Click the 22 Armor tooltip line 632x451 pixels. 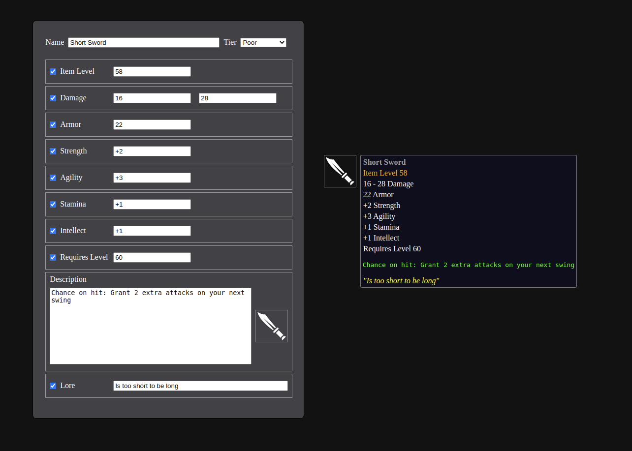(379, 195)
